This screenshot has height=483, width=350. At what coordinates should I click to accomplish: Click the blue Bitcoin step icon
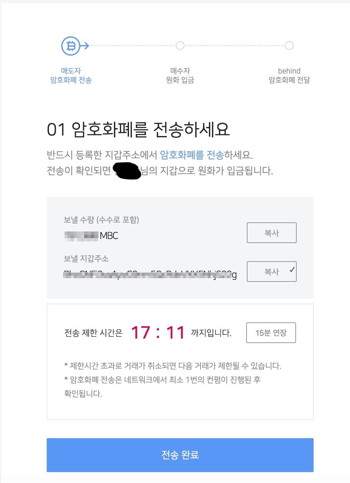pos(70,46)
